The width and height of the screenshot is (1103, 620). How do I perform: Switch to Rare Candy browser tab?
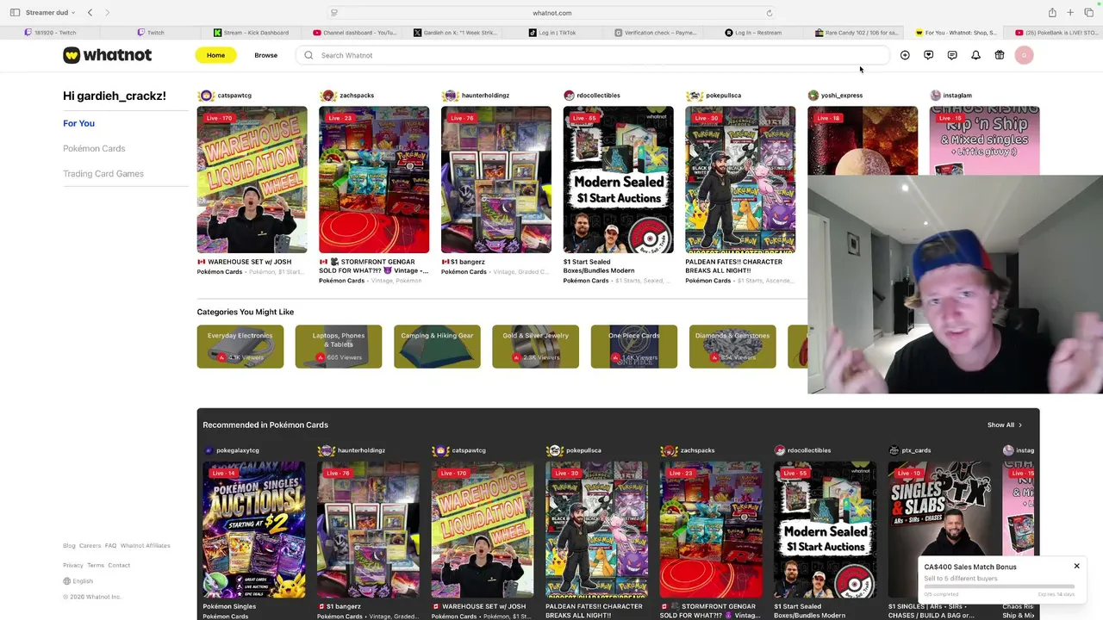coord(857,33)
